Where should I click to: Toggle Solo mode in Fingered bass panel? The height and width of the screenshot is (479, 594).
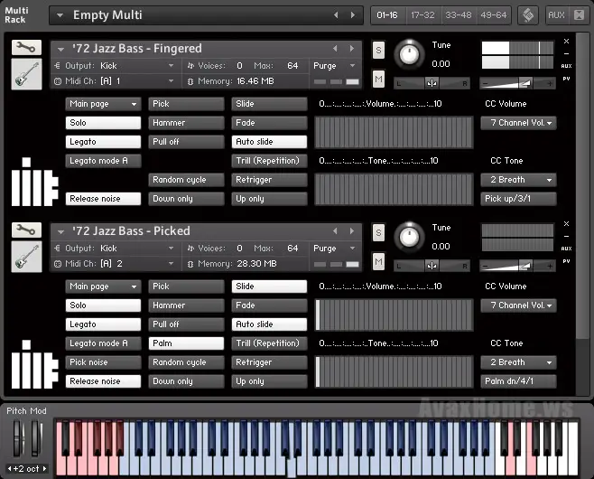coord(103,123)
